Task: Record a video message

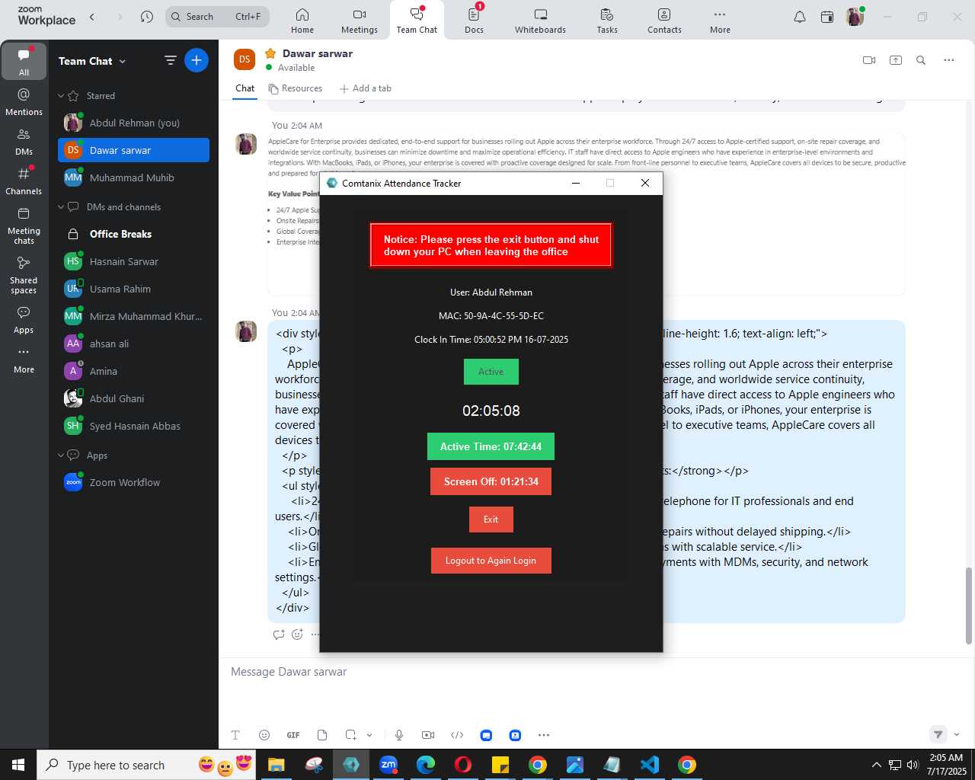Action: [428, 735]
